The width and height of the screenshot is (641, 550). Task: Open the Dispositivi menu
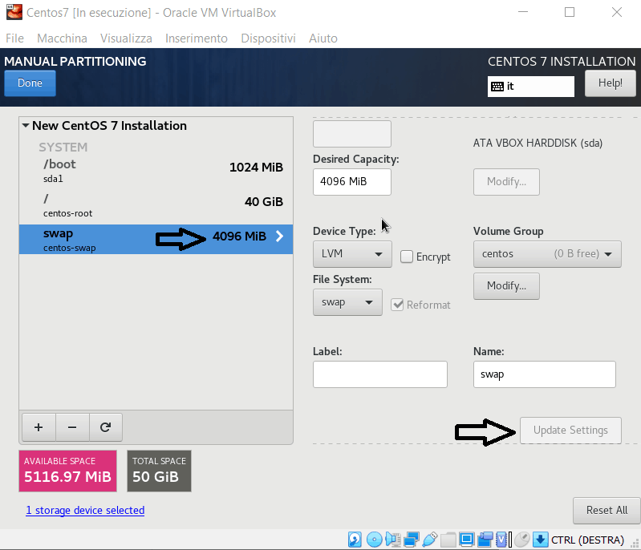[x=268, y=38]
